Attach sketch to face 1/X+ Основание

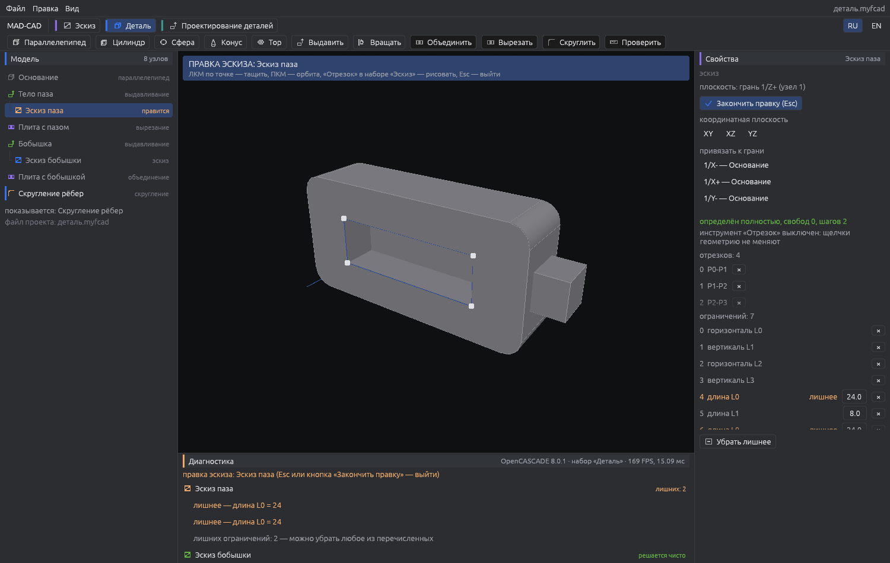coord(738,182)
